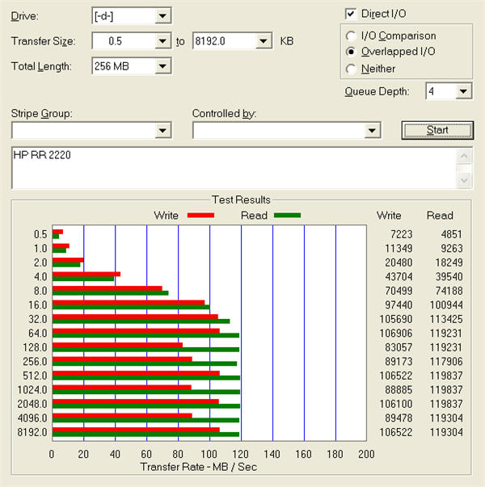The height and width of the screenshot is (487, 485).
Task: Select the Overlapped I/O radio button
Action: click(x=351, y=52)
